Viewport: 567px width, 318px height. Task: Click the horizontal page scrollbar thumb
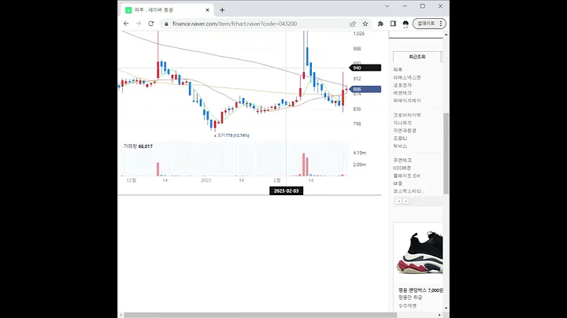pyautogui.click(x=261, y=315)
